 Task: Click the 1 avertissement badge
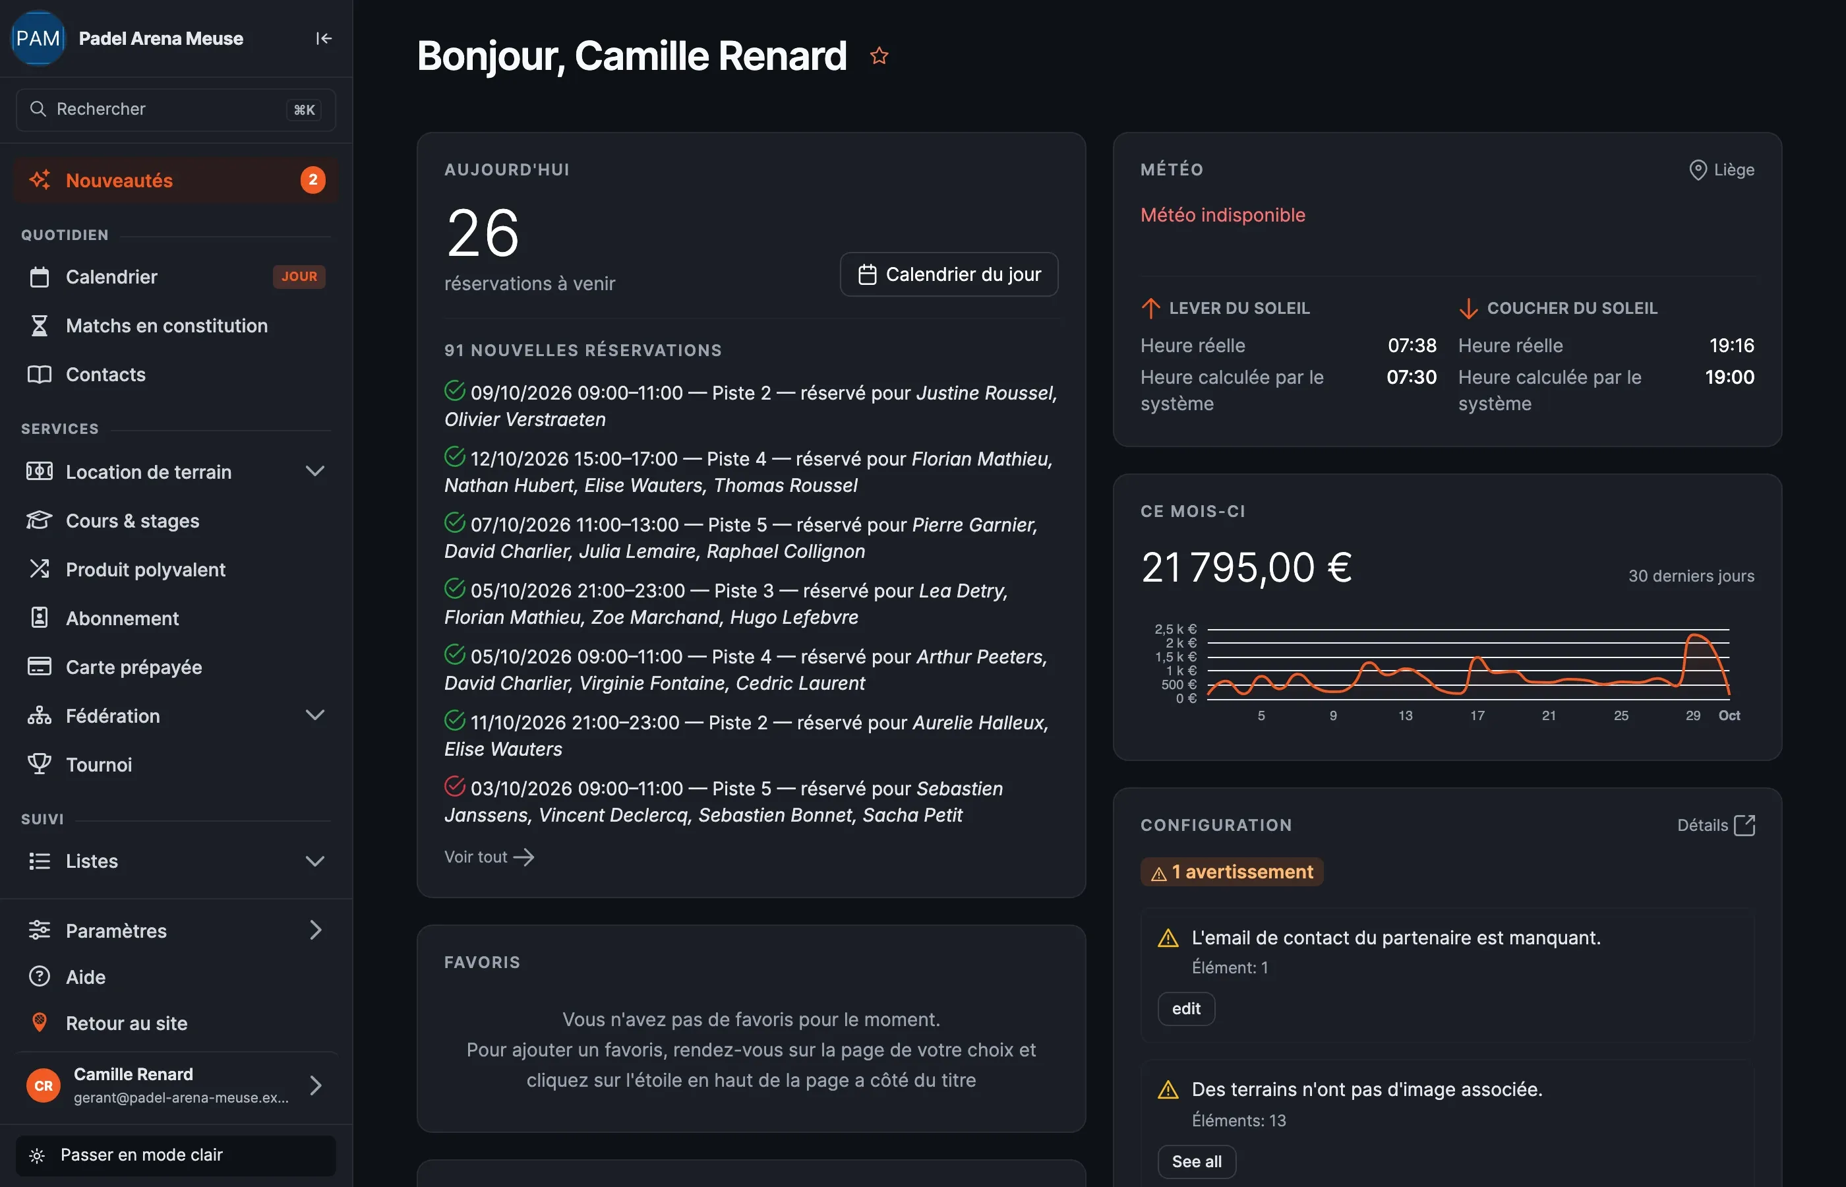[1232, 872]
